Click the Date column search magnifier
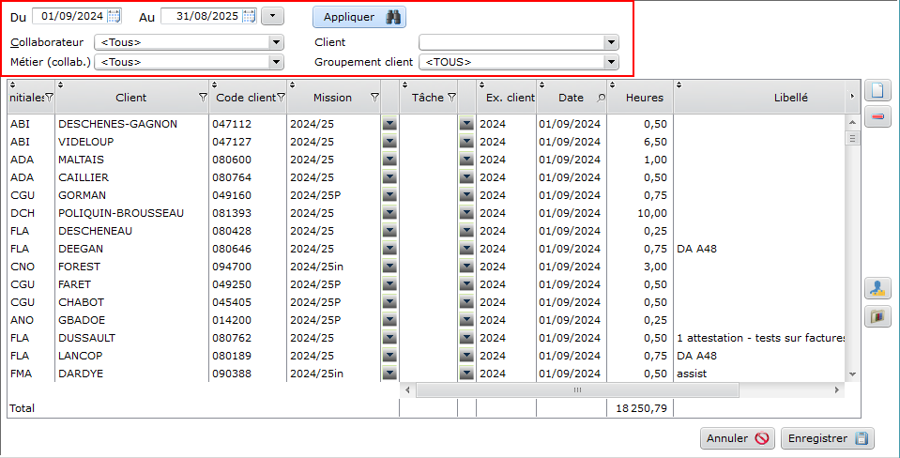The width and height of the screenshot is (900, 458). 601,98
